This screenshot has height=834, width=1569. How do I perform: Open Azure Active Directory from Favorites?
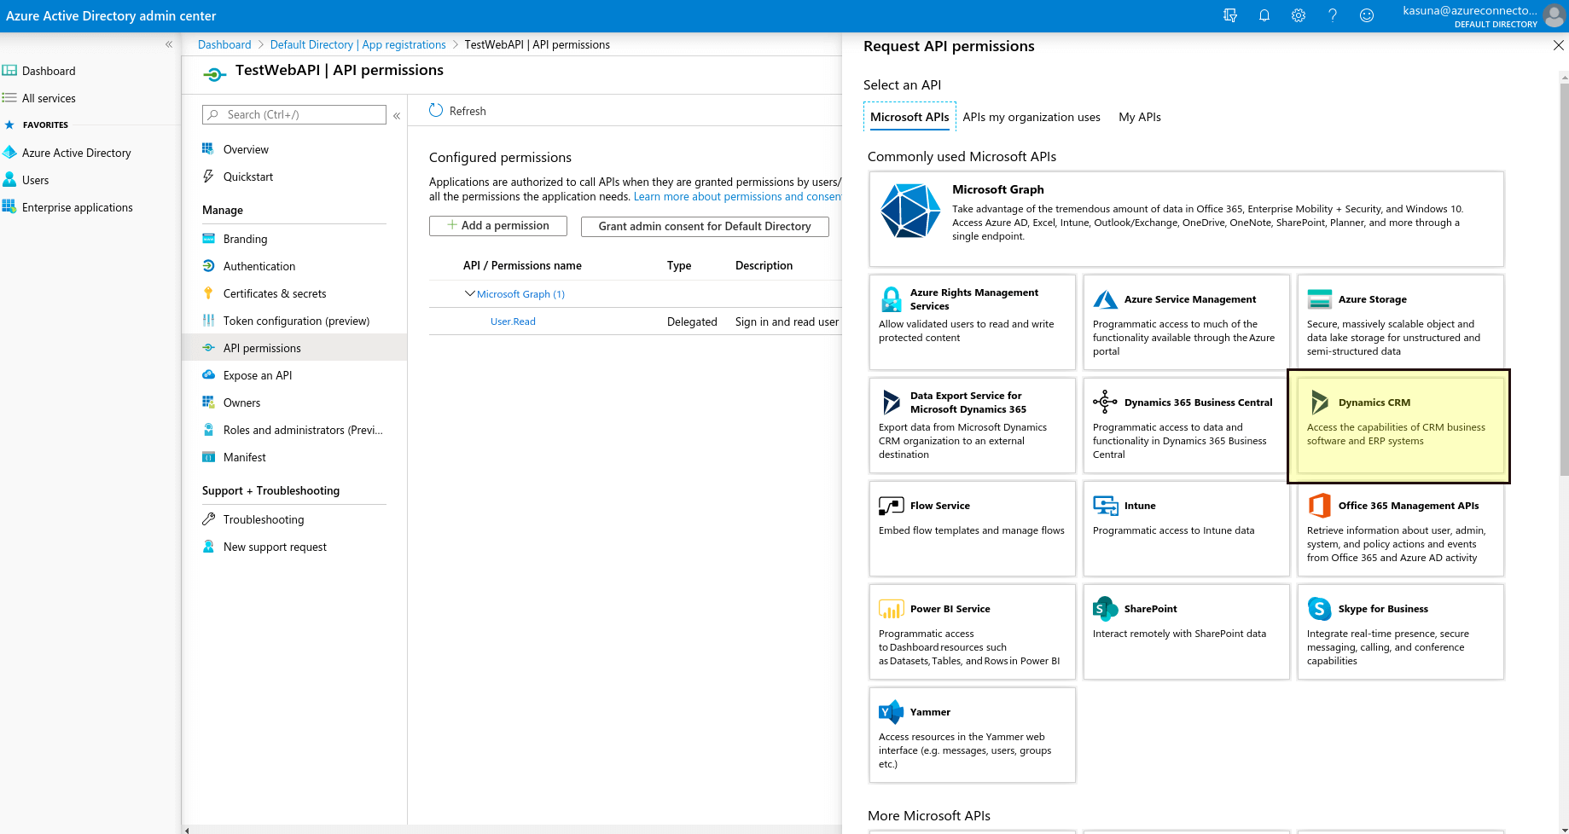[77, 152]
